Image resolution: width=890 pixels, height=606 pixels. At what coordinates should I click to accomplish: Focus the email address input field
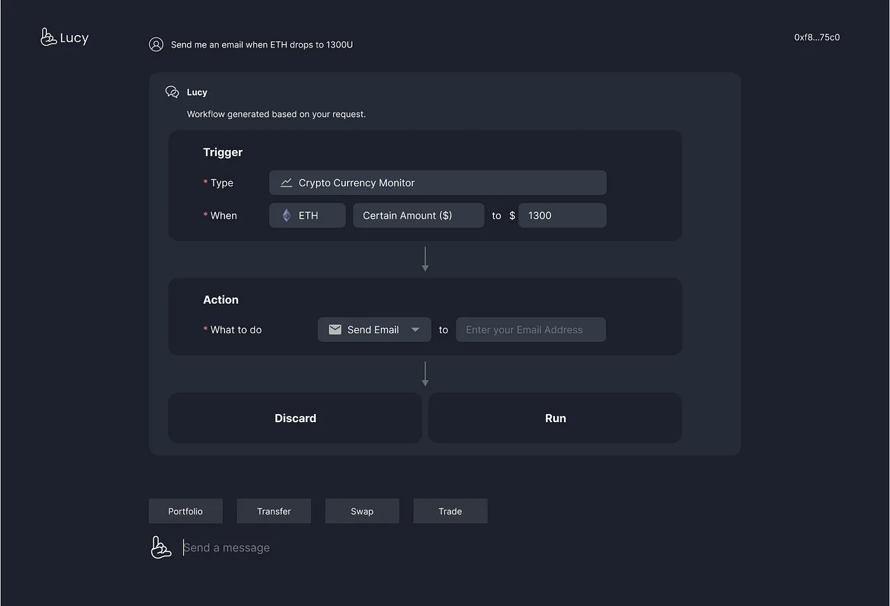click(x=531, y=329)
